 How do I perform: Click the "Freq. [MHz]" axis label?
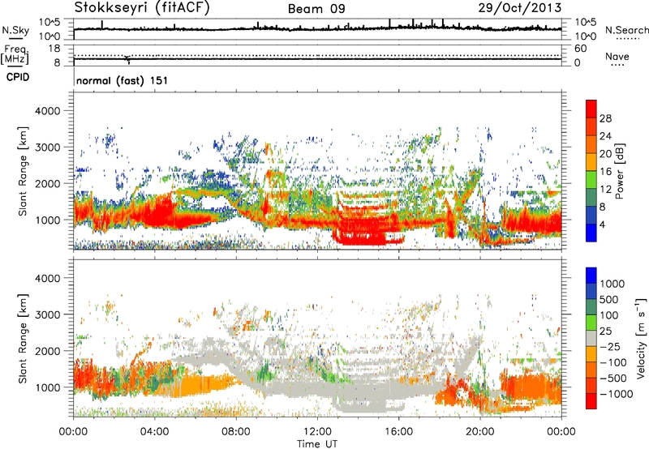coord(15,55)
